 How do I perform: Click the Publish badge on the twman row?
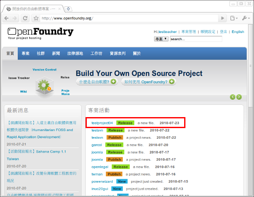114,174
